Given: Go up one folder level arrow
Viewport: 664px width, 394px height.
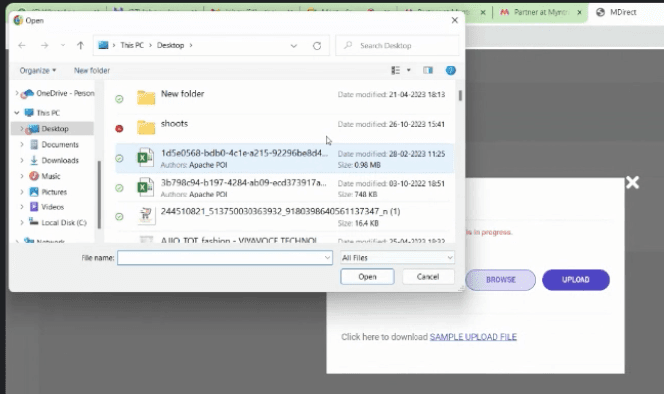Looking at the screenshot, I should (x=81, y=45).
